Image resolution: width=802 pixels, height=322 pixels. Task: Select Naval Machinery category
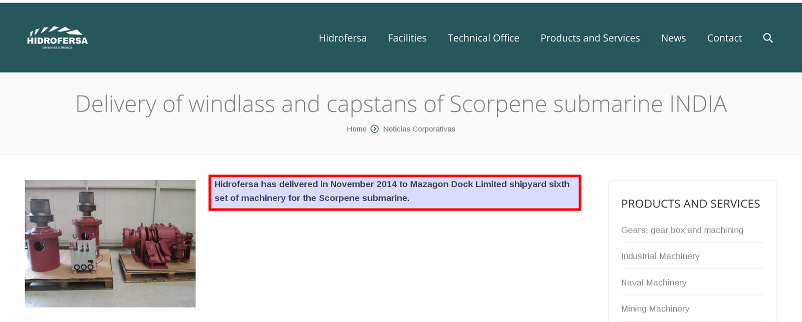[x=654, y=282]
